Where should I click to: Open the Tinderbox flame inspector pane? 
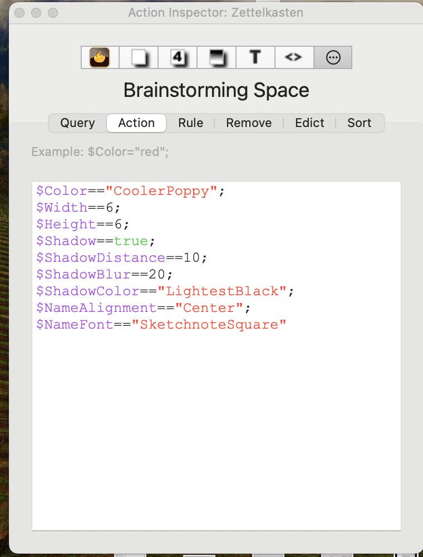pos(100,57)
